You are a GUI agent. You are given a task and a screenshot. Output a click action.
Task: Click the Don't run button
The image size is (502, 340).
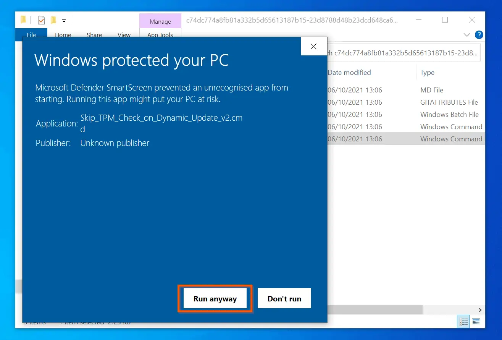284,298
